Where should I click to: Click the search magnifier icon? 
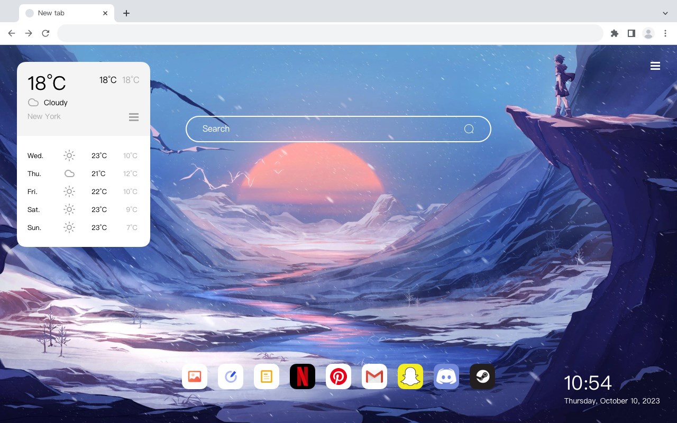point(469,129)
